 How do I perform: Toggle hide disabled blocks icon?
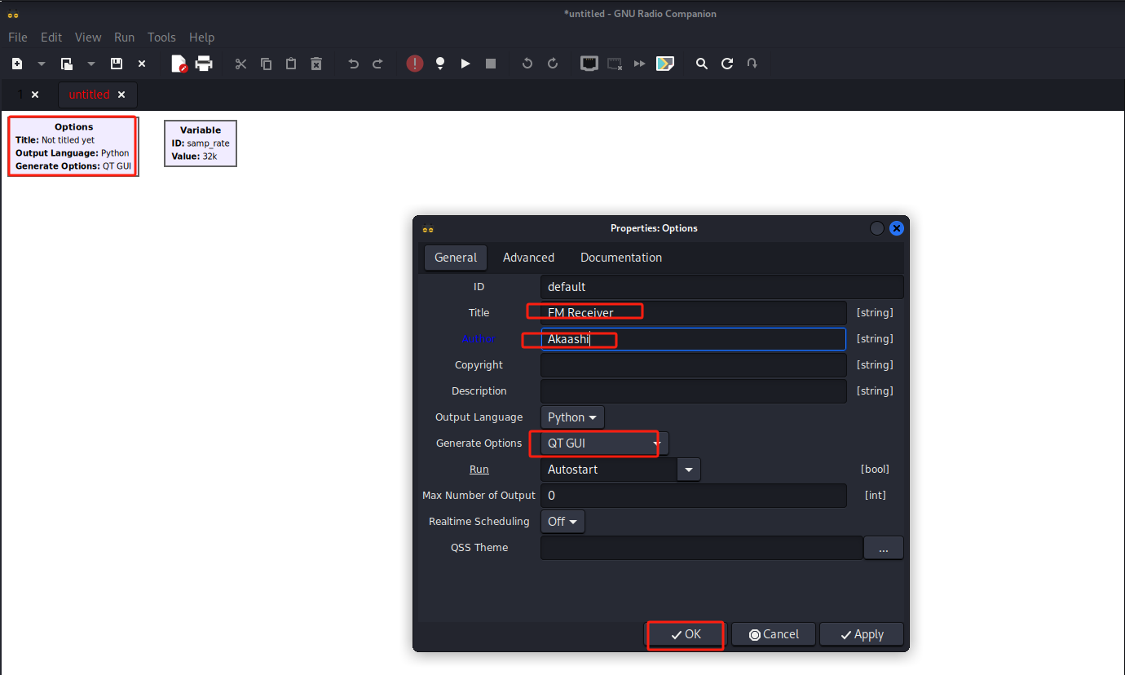665,64
